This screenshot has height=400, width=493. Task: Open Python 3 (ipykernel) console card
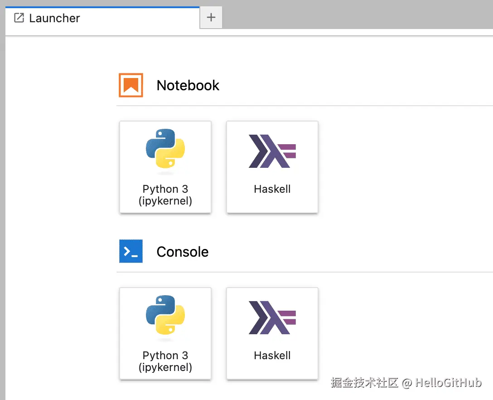(165, 334)
